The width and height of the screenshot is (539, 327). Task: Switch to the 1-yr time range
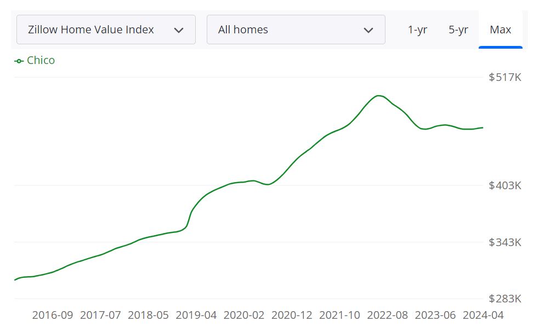(x=417, y=30)
